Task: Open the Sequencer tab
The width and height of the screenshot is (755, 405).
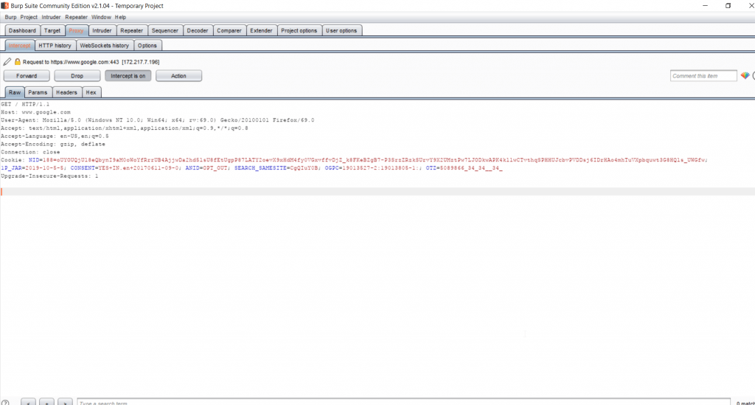Action: [x=164, y=30]
